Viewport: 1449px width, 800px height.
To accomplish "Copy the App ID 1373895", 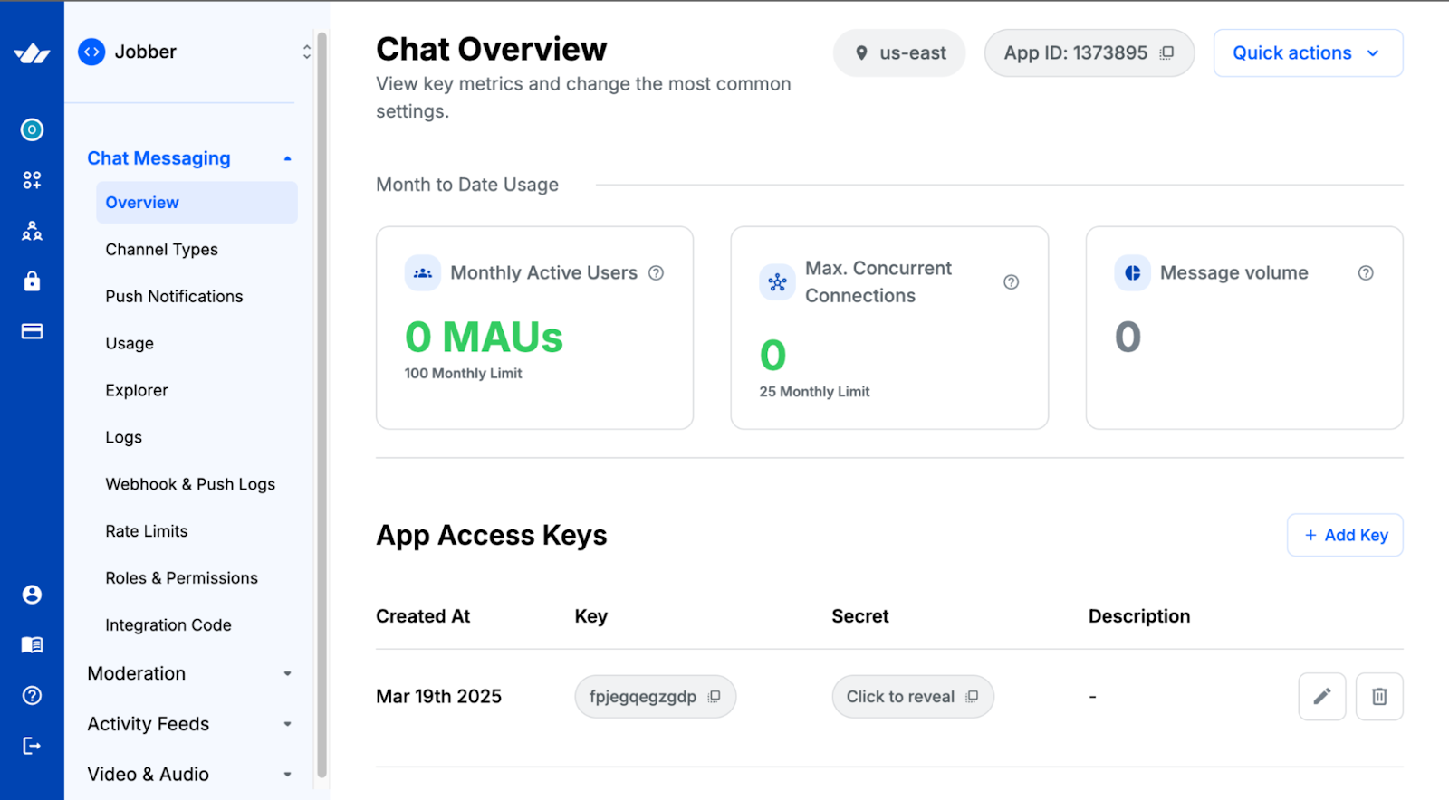I will tap(1166, 52).
